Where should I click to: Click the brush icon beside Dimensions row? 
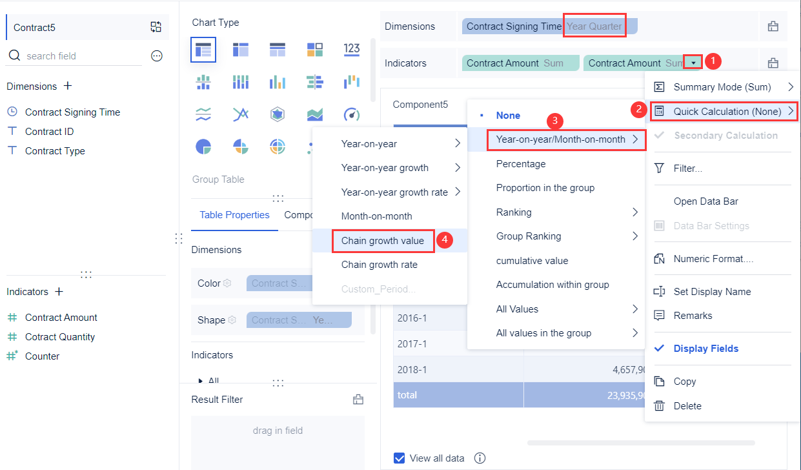coord(773,26)
